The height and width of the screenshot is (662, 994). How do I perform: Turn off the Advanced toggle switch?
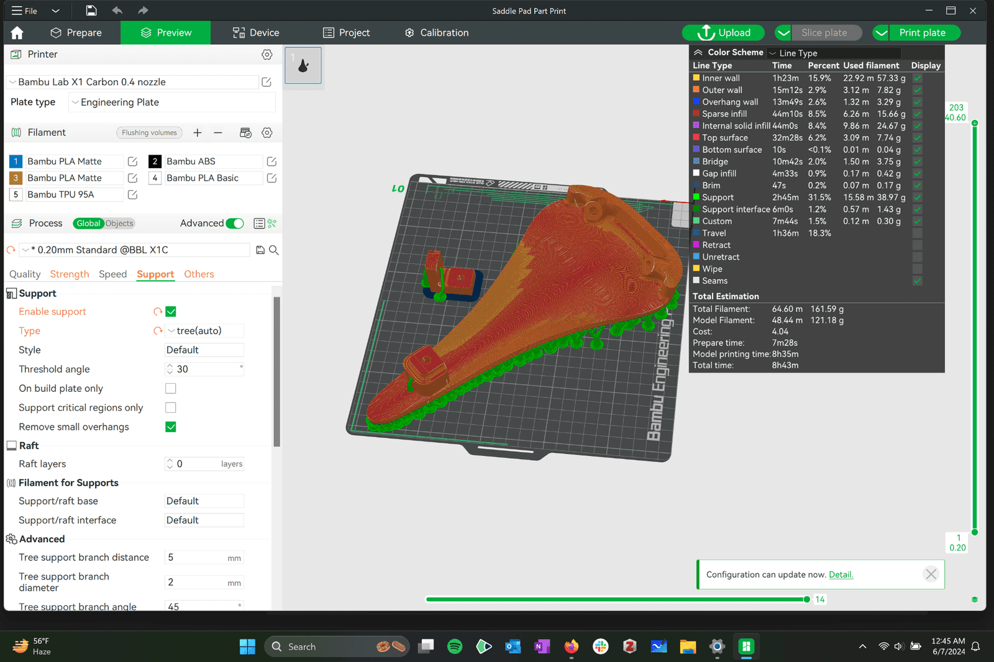235,224
